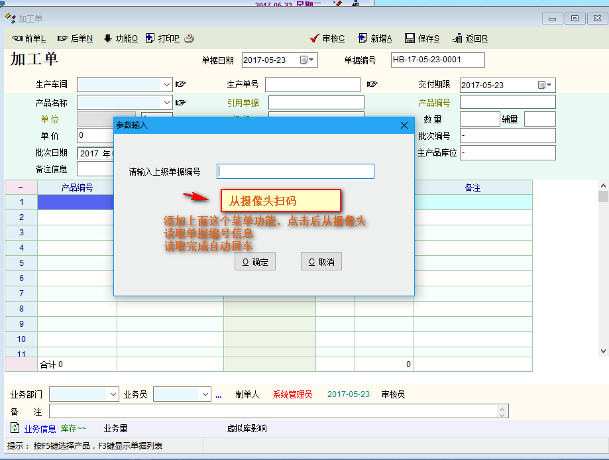Click the printer icon next to 打印
The height and width of the screenshot is (460, 609).
(189, 38)
